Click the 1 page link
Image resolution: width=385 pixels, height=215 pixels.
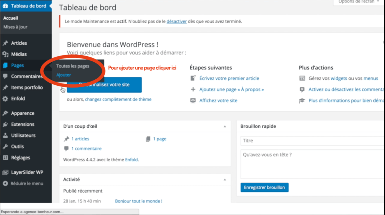click(160, 139)
